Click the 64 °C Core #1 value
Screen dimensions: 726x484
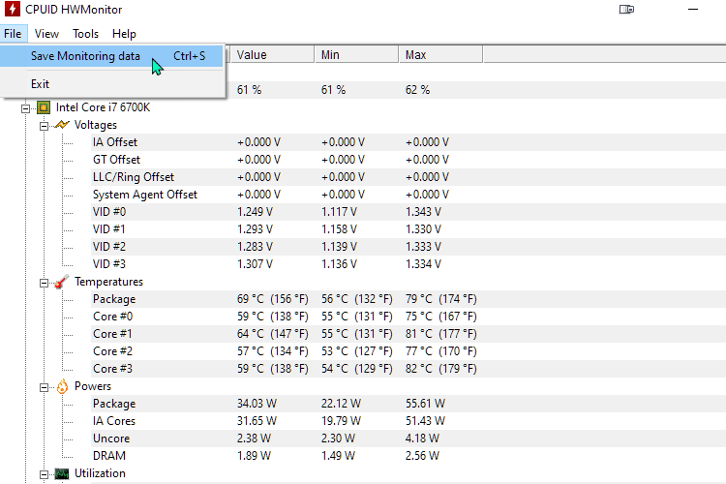point(273,334)
